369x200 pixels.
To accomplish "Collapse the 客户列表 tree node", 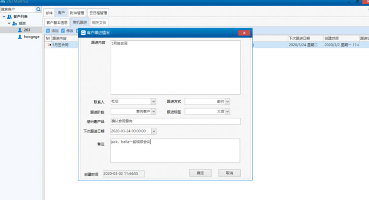I will point(3,17).
